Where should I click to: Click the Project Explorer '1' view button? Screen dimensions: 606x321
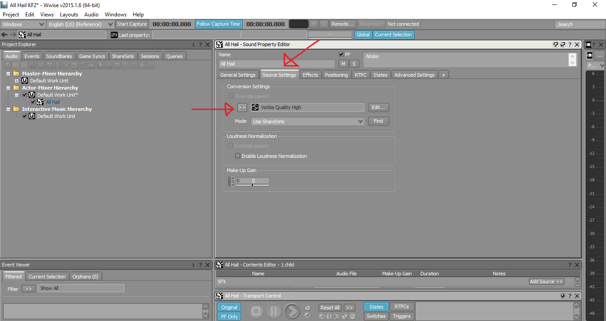[x=193, y=44]
